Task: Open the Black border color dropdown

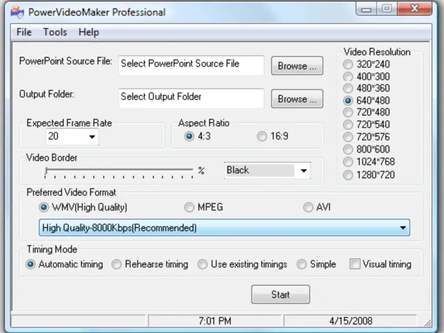Action: click(268, 170)
